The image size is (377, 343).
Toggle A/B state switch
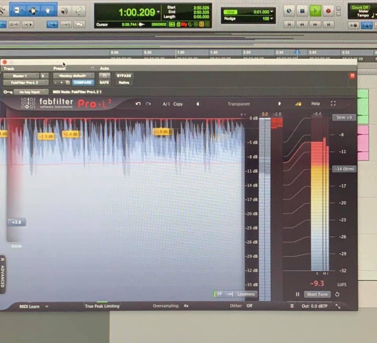point(166,104)
